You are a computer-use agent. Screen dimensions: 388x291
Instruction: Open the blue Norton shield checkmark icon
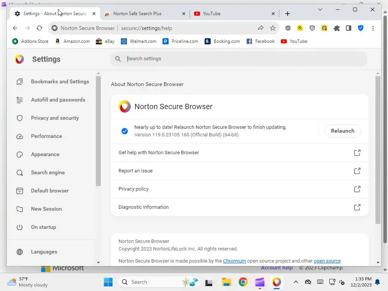tap(361, 28)
